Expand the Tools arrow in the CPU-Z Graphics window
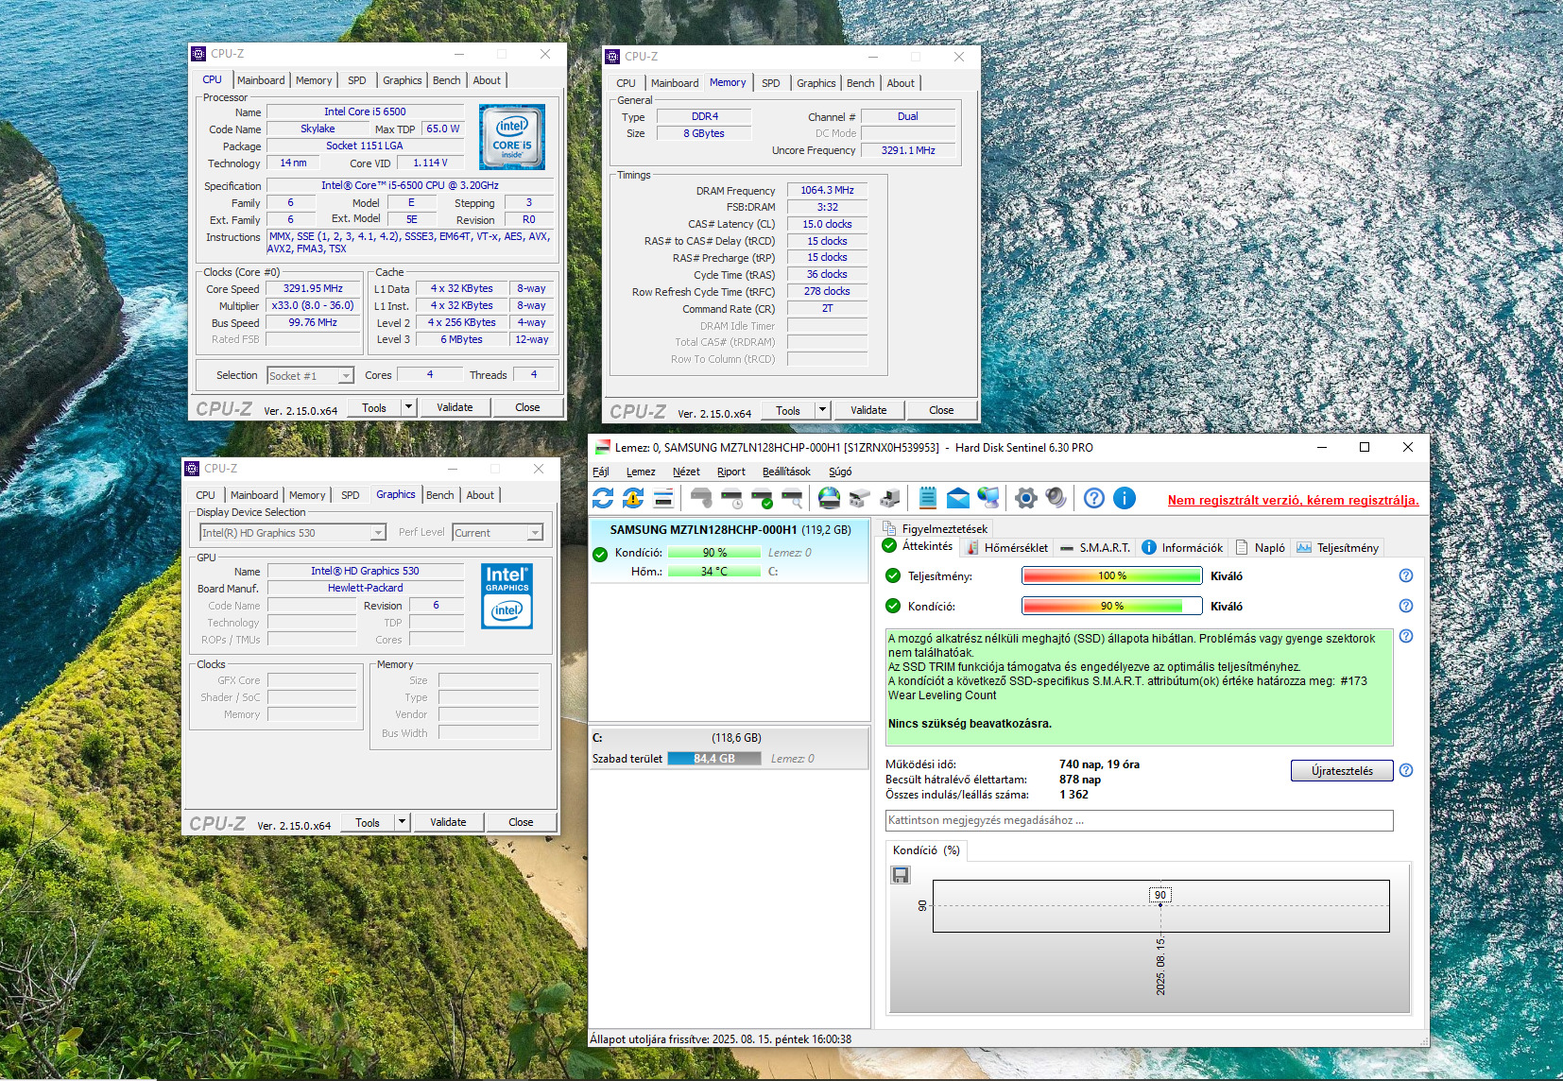 [x=402, y=822]
